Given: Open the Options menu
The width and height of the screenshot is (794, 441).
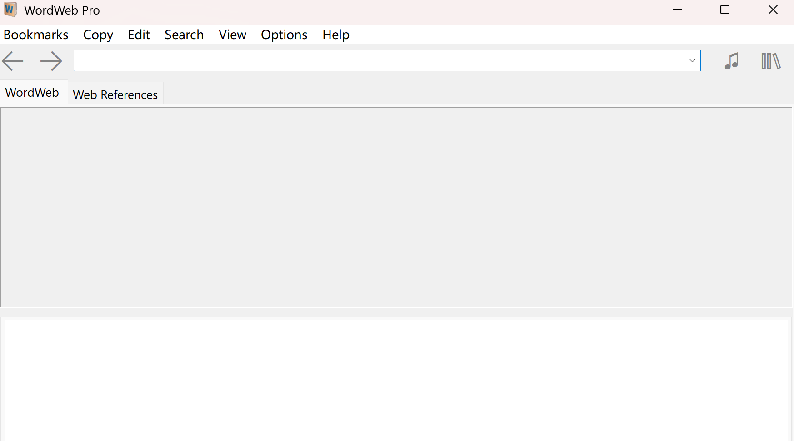Looking at the screenshot, I should click(284, 35).
